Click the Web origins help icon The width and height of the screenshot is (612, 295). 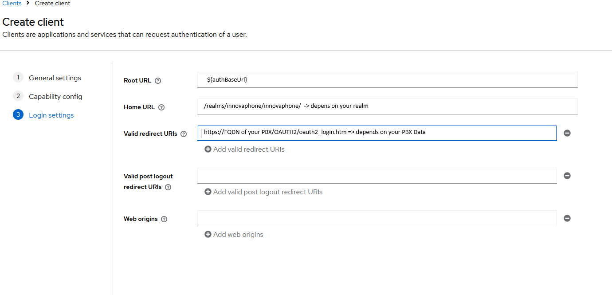pyautogui.click(x=164, y=219)
